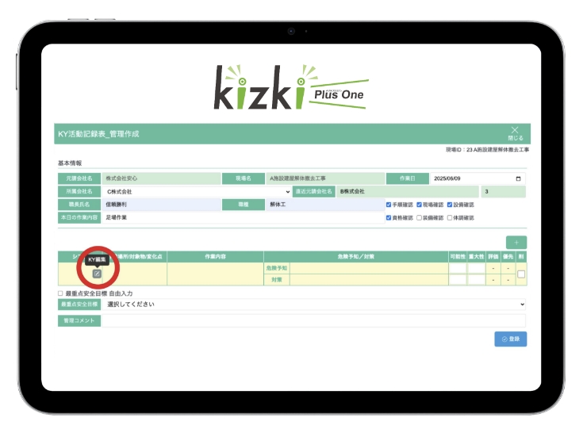This screenshot has width=583, height=433.
Task: Select the 職長氏名 field with 信頼勝利
Action: click(162, 205)
